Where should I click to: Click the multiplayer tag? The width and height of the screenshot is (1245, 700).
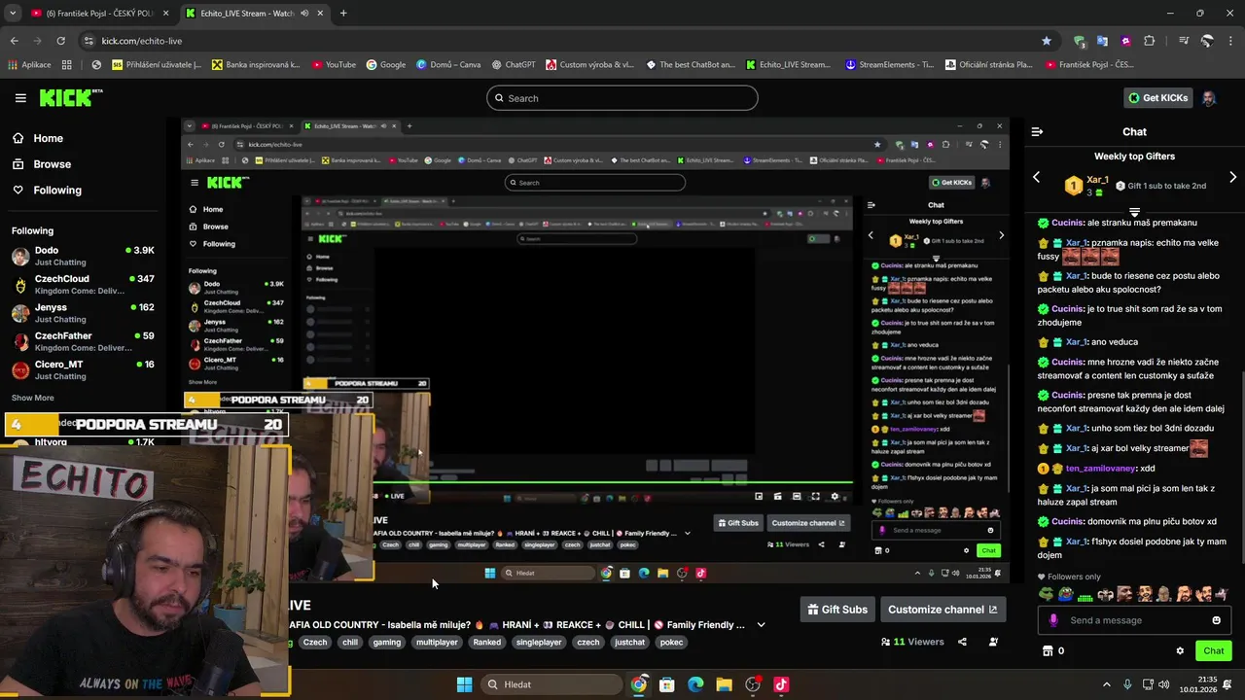tap(437, 643)
